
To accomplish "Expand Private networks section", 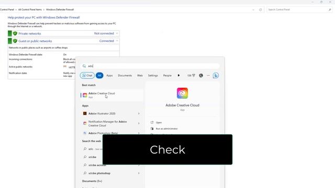I will 117,33.
